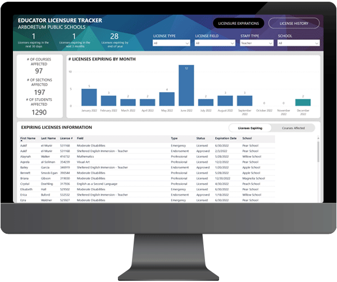Click expiration date '2/3/2022'
This screenshot has width=337, height=282.
(x=221, y=151)
